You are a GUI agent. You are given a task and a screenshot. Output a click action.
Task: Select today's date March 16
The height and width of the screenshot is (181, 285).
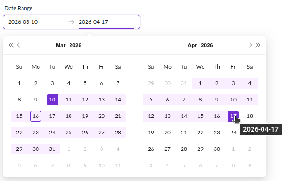click(36, 116)
